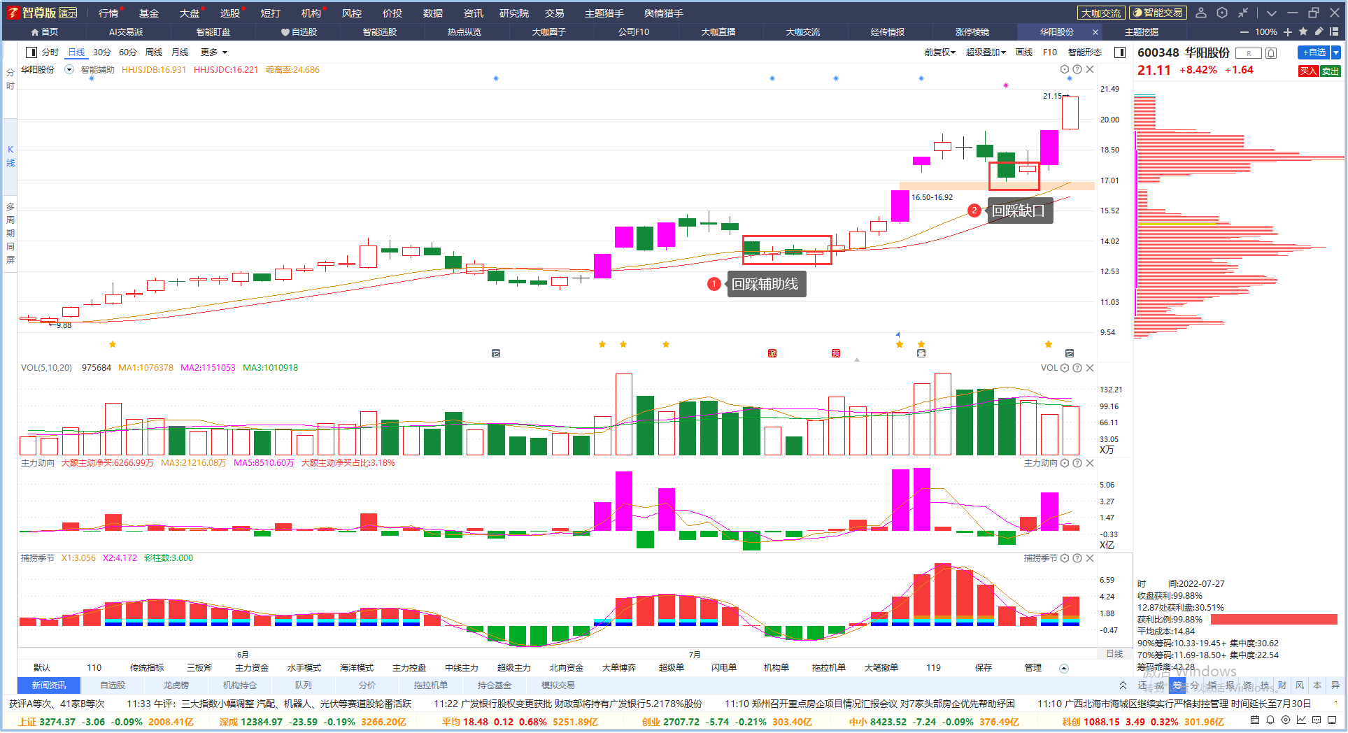
Task: Open help icon of the 主力动向 panel
Action: tap(1077, 463)
